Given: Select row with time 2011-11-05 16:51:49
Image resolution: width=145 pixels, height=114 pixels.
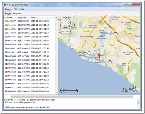Looking at the screenshot, I should [x=30, y=76].
